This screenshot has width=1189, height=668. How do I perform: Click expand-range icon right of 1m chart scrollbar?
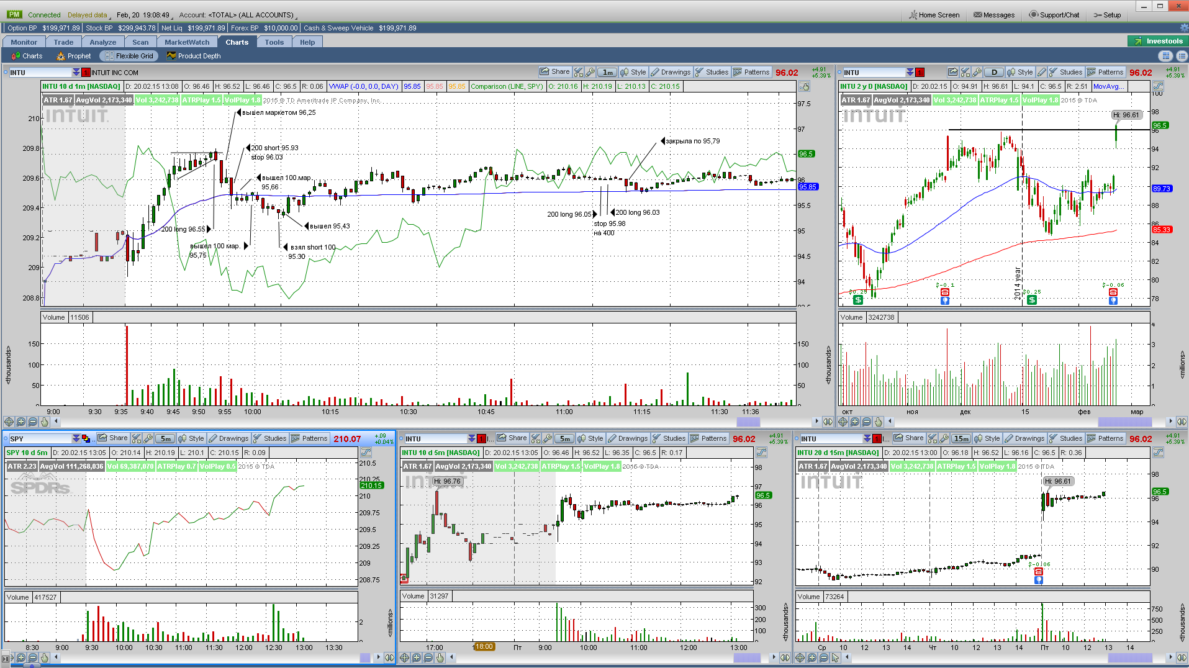[828, 422]
